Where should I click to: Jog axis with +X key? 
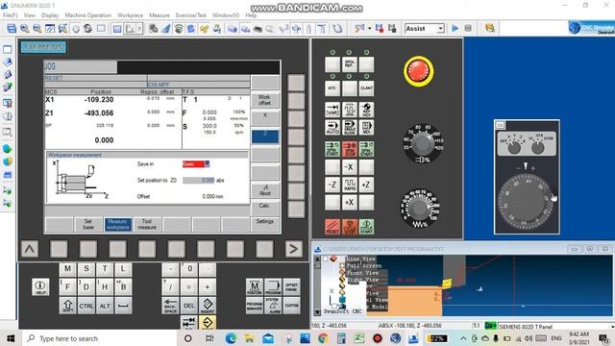(349, 203)
